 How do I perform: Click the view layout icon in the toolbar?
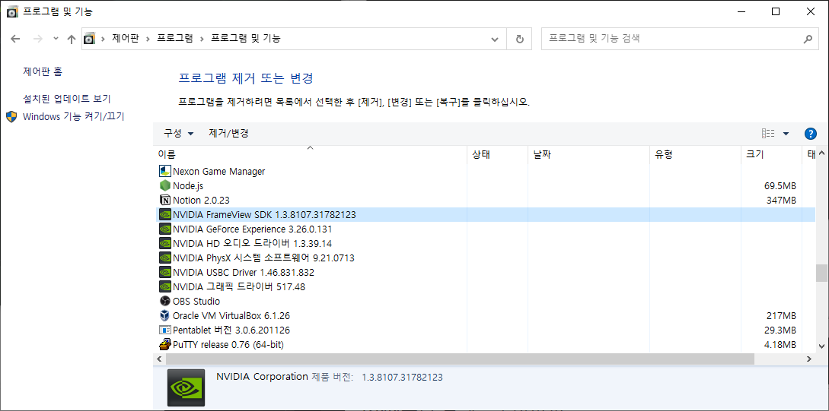pos(768,134)
